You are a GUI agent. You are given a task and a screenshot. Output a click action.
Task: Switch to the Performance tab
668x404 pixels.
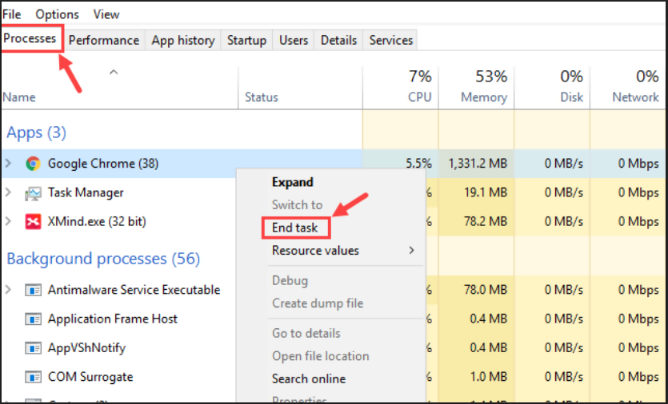[103, 40]
